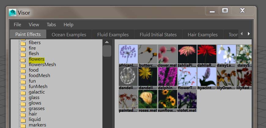This screenshot has width=266, height=128.
Task: Click the food folder icon
Action: (23, 71)
